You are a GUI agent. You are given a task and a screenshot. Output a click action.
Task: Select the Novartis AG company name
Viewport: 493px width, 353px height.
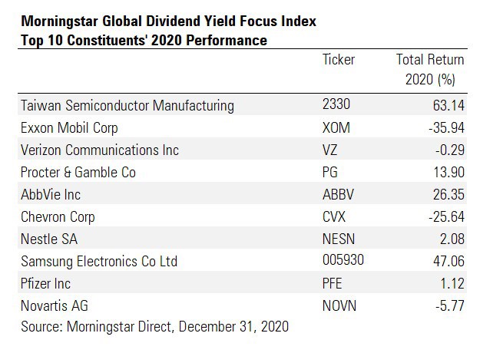[x=55, y=305]
